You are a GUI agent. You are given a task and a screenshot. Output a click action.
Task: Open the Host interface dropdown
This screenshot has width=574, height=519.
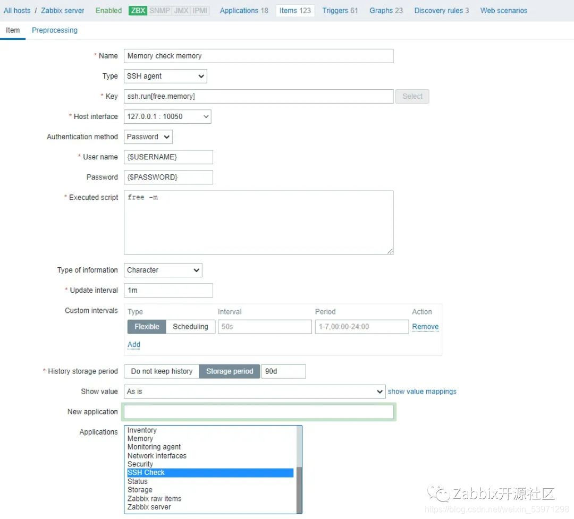pyautogui.click(x=167, y=116)
